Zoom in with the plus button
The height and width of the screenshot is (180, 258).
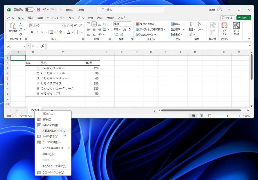point(240,116)
